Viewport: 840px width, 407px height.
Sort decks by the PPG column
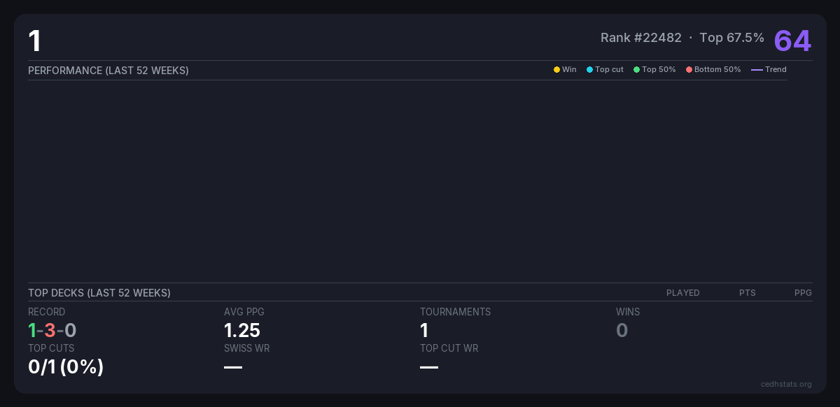[803, 293]
